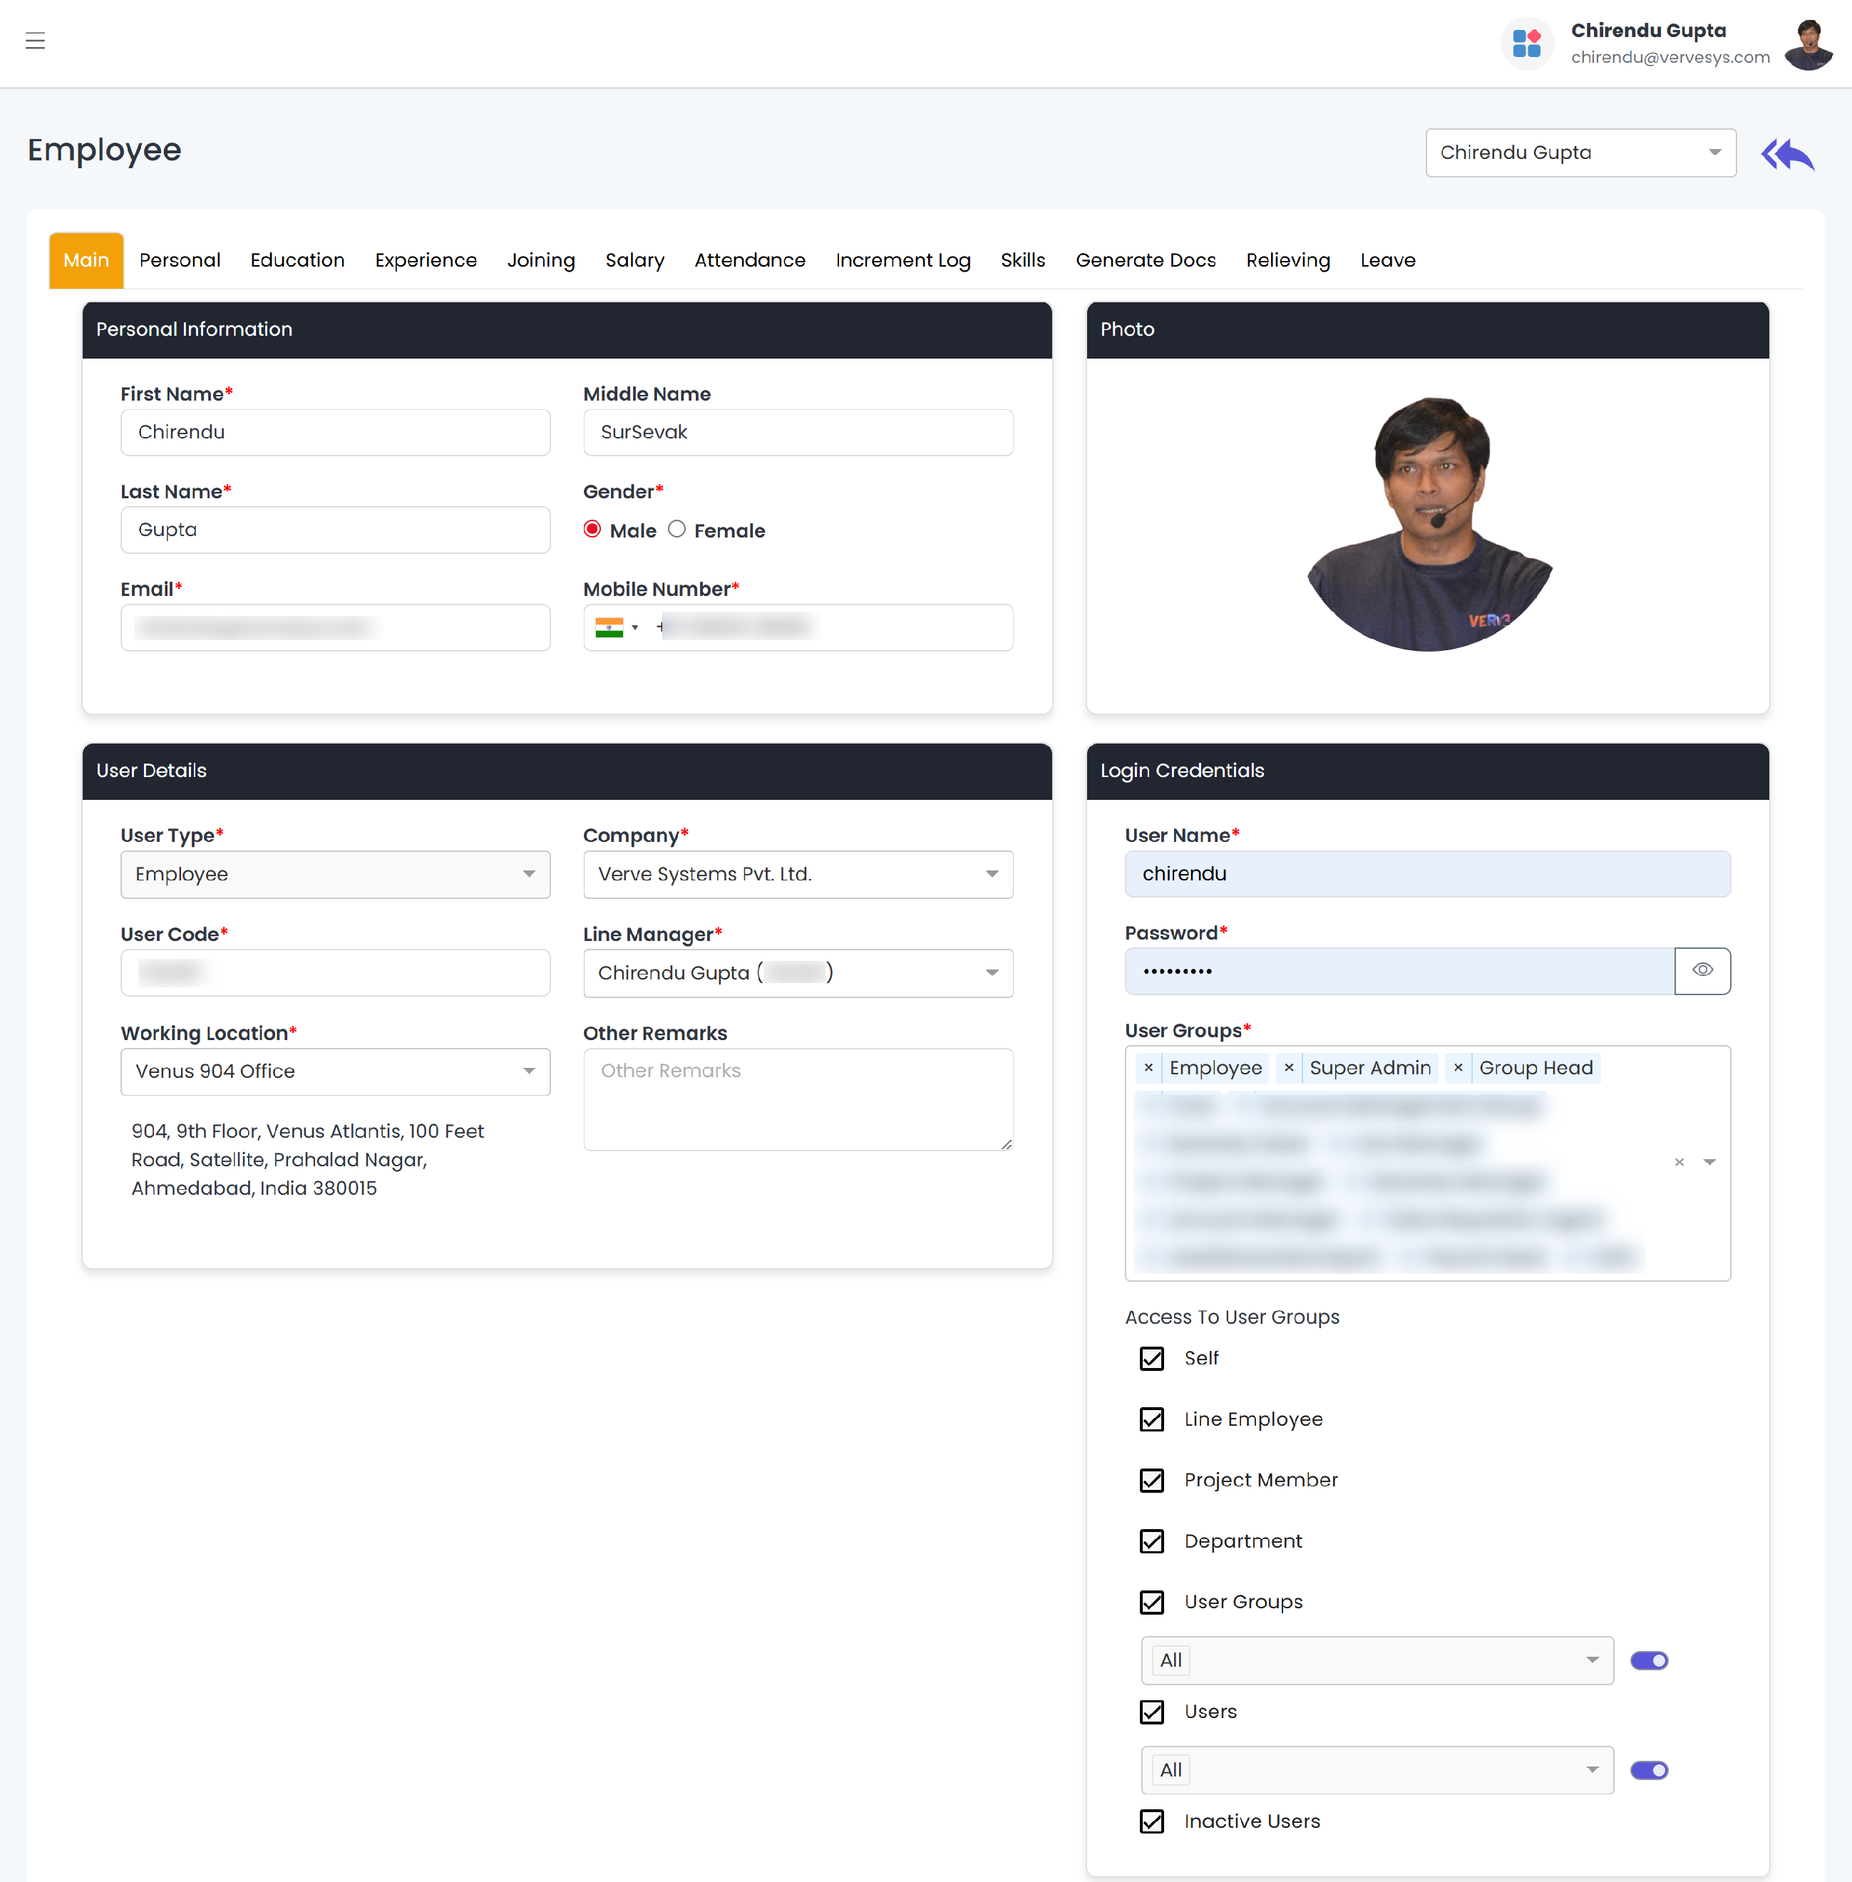Screen dimensions: 1852x1882
Task: Switch off the toggle beside Users dropdown
Action: click(1649, 1770)
